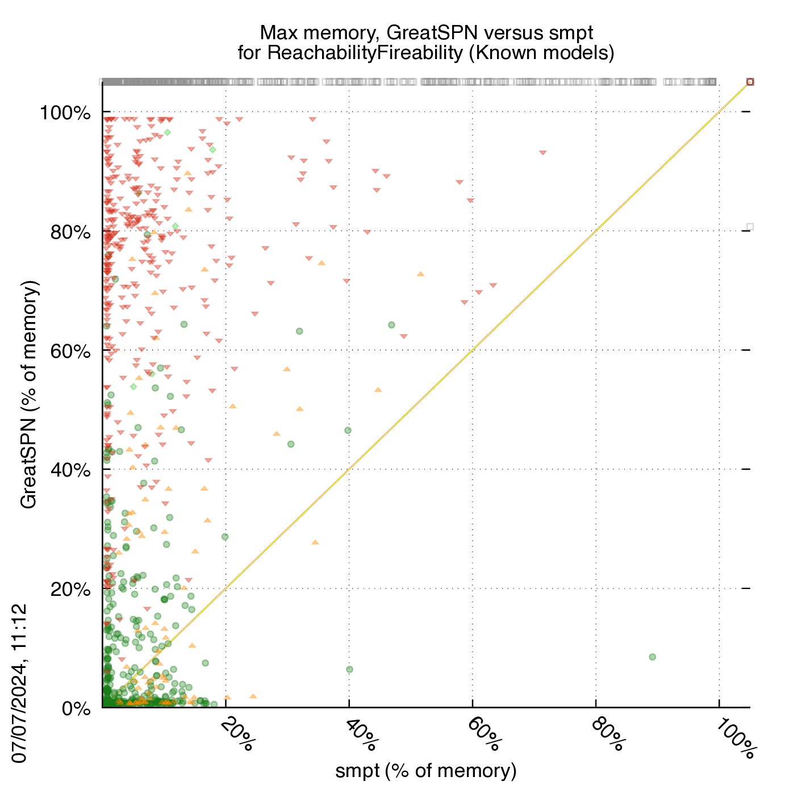785x785 pixels.
Task: Select the light-green diamond near 12% smpt, 81% GreatSPN
Action: pos(175,226)
